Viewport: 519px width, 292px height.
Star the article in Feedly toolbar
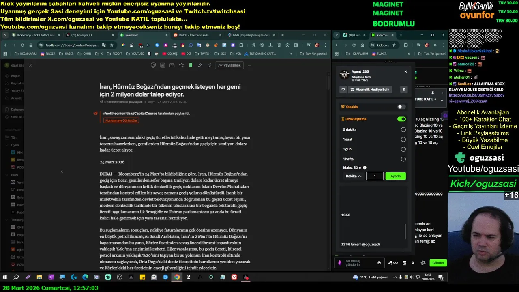181,65
